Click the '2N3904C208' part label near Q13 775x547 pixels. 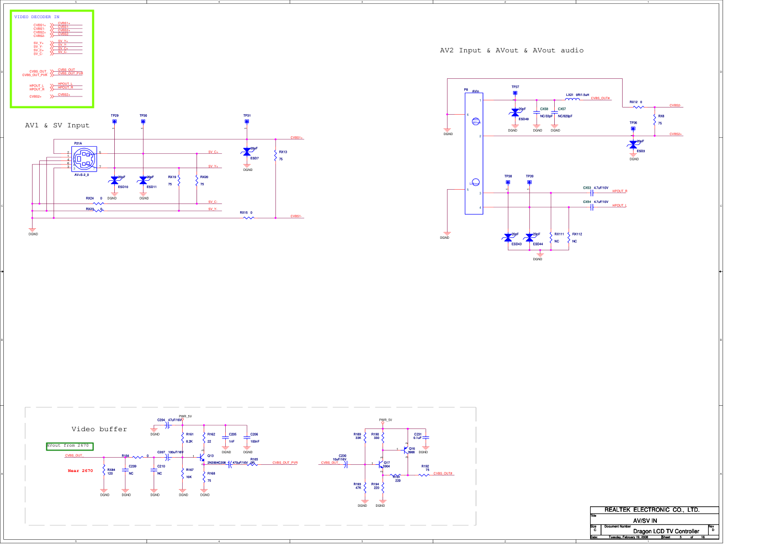pos(217,463)
